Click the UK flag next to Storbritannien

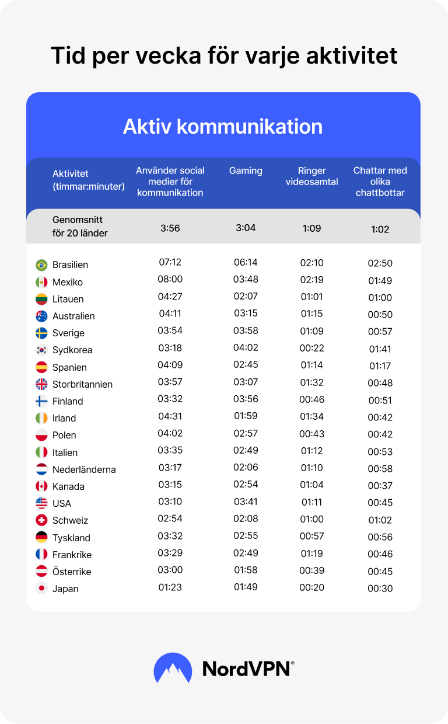point(41,384)
